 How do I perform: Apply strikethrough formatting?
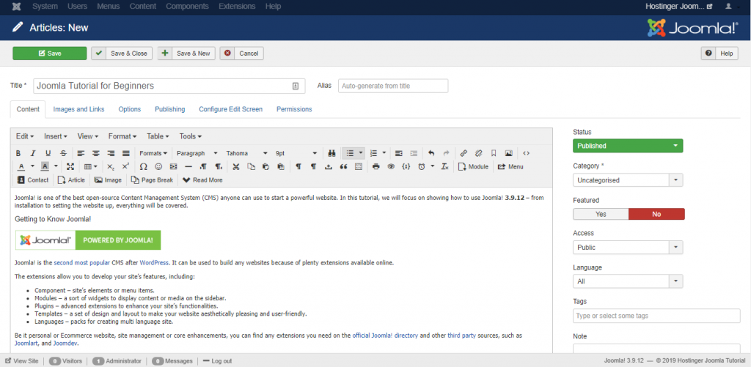click(63, 154)
